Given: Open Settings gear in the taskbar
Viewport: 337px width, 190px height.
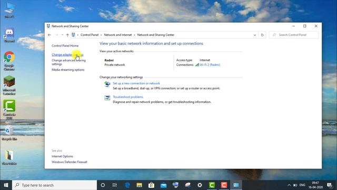Looking at the screenshot, I should click(x=200, y=185).
